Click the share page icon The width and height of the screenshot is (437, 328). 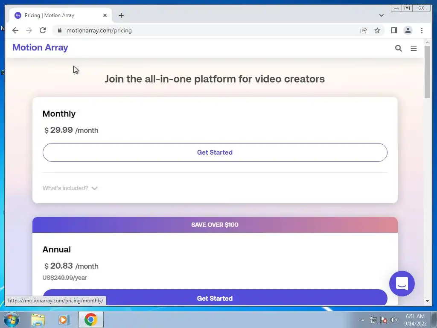364,30
